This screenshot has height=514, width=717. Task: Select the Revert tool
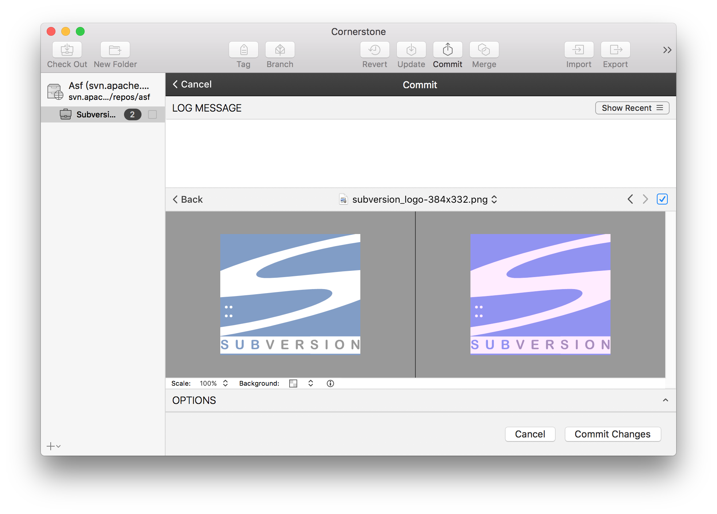tap(375, 54)
